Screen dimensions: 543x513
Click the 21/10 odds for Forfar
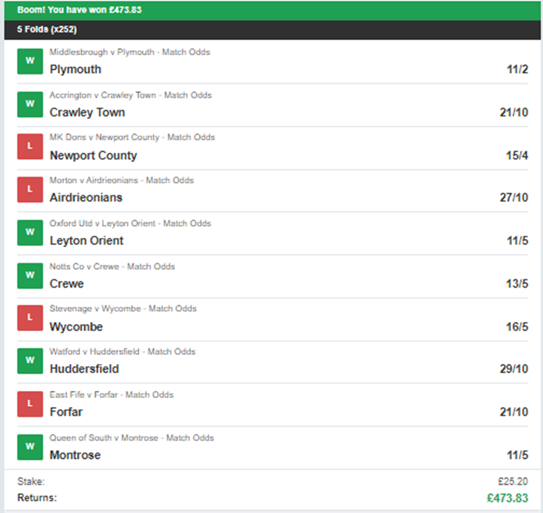[514, 412]
